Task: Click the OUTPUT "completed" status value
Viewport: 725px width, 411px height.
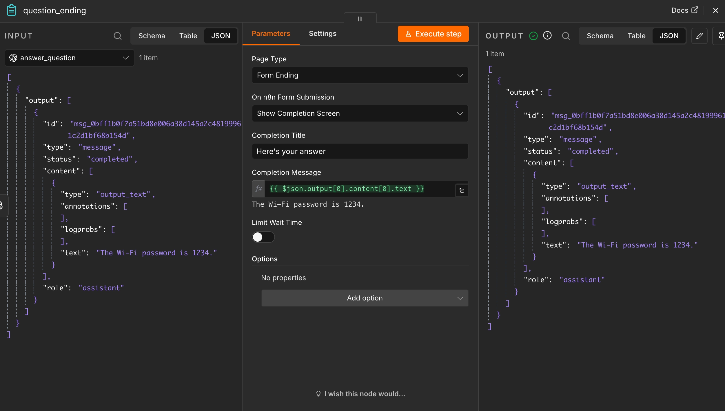Action: tap(590, 151)
